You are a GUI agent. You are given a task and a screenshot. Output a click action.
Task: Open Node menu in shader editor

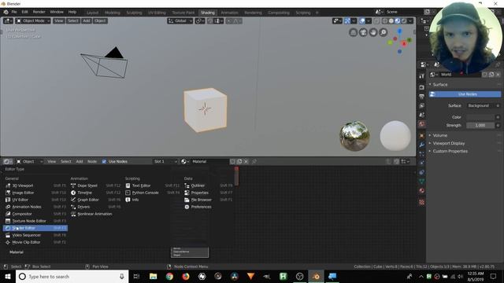pos(92,161)
